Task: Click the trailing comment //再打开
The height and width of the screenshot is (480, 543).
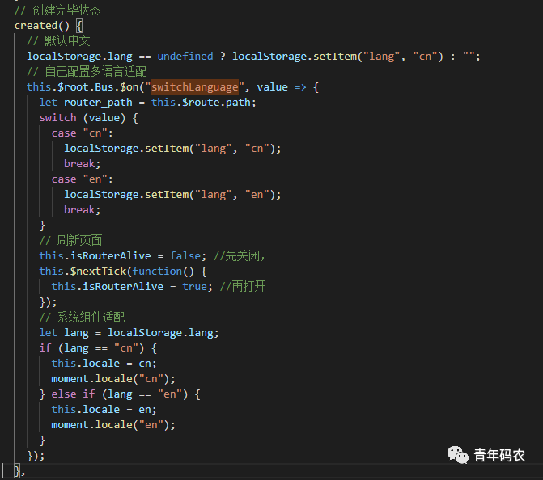Action: (x=243, y=286)
